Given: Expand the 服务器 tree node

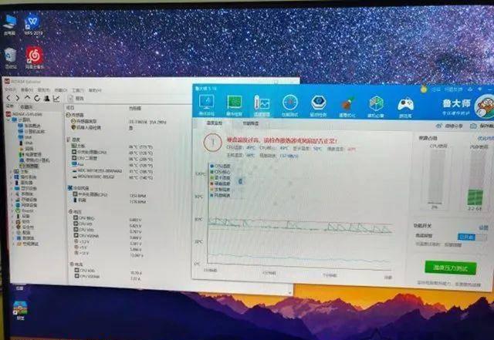Looking at the screenshot, I should point(12,183).
